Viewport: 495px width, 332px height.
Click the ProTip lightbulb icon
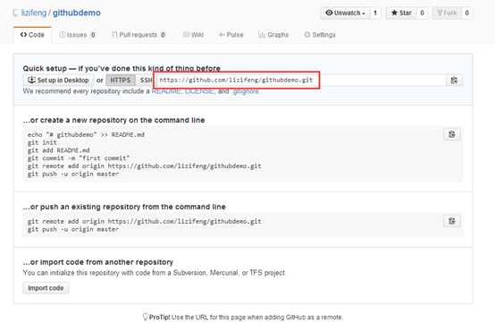tap(146, 317)
